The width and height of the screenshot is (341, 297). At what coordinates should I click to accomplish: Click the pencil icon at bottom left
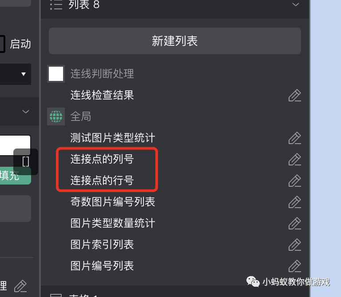20,286
